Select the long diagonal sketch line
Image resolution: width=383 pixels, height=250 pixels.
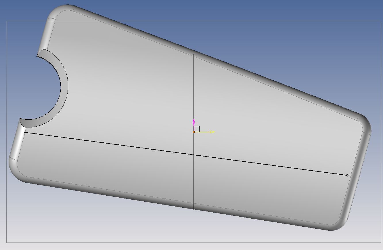(x=185, y=154)
